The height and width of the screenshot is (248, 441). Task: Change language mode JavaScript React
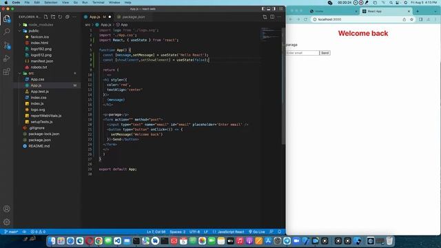click(x=231, y=231)
